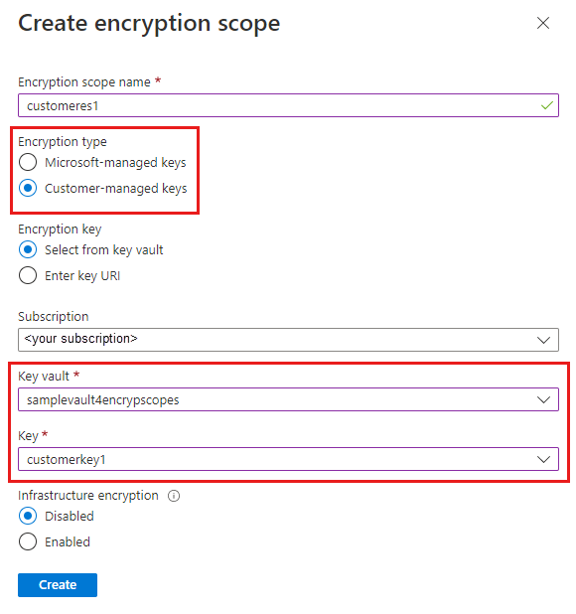This screenshot has height=614, width=576.
Task: Expand the Key dropdown chevron
Action: [x=543, y=459]
